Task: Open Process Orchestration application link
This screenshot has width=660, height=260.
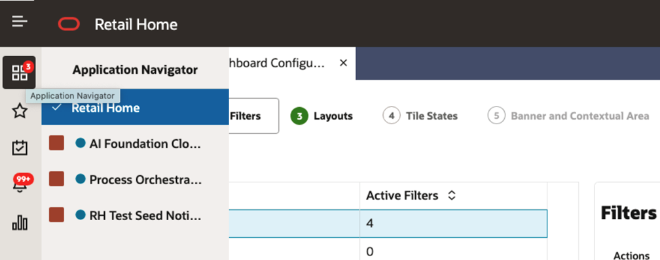Action: (145, 180)
